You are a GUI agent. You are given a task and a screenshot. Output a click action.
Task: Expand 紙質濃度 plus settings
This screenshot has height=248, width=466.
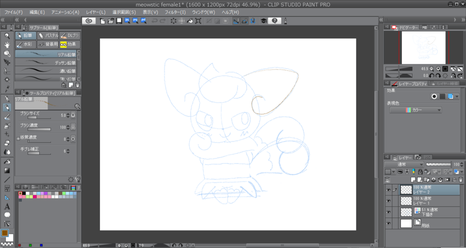pyautogui.click(x=18, y=139)
